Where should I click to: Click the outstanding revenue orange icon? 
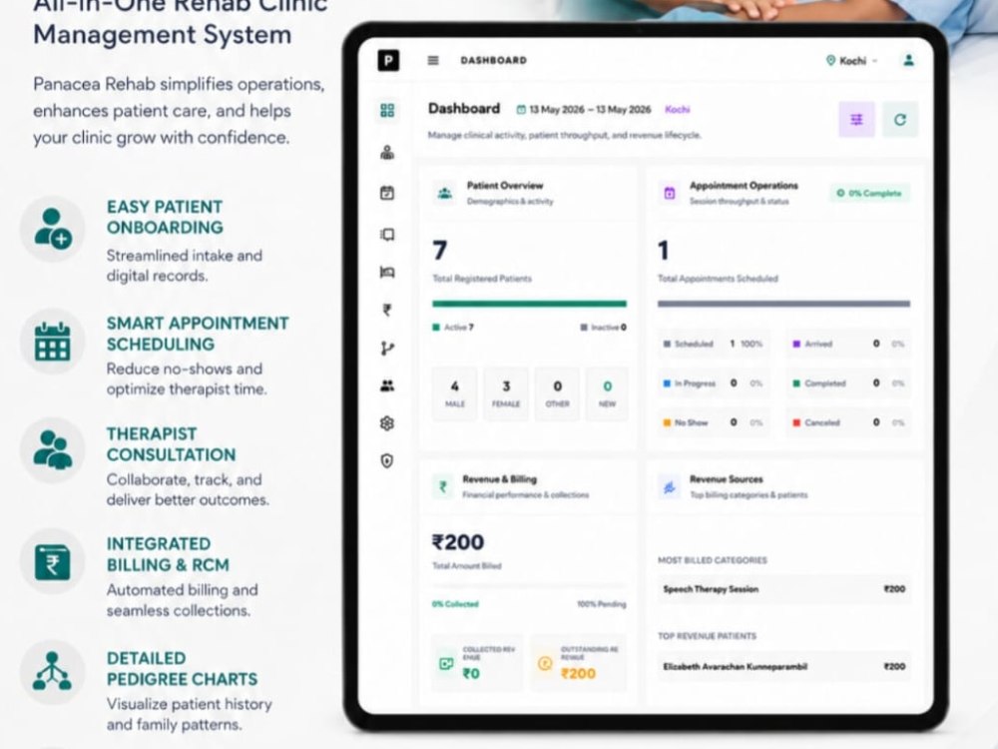click(545, 664)
